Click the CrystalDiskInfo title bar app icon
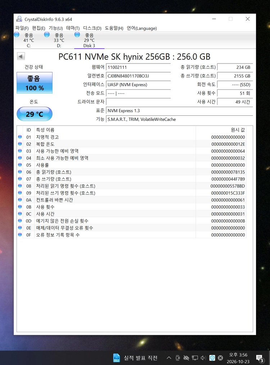Image resolution: width=270 pixels, height=365 pixels. pos(19,19)
